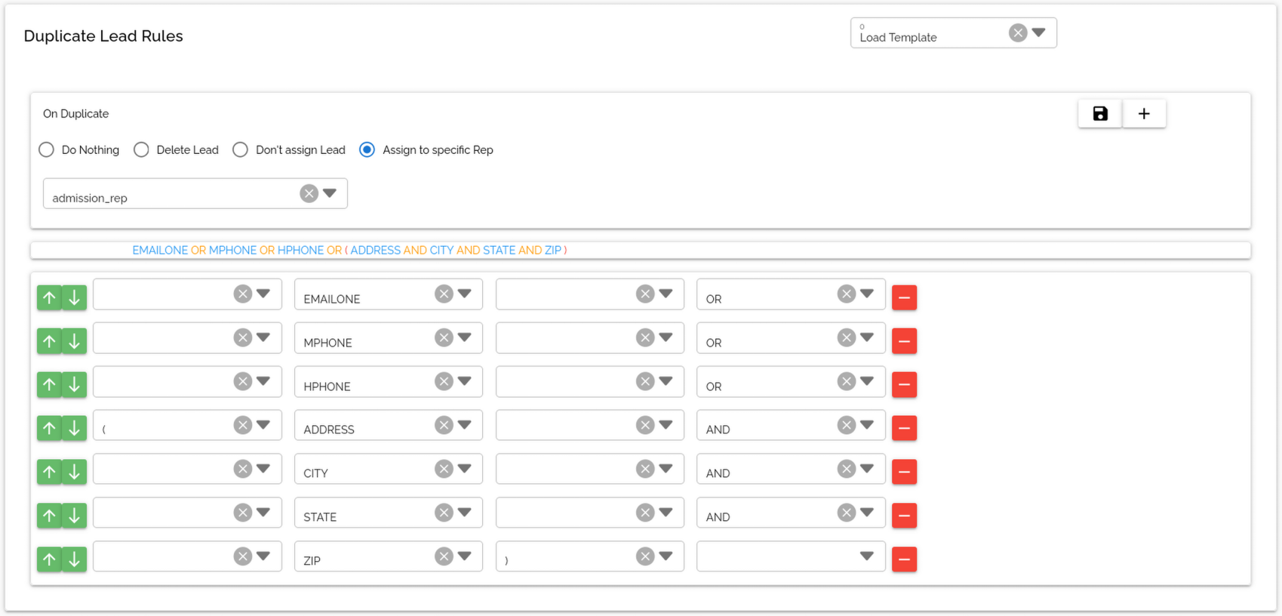Move the MPHONE row up
Viewport: 1282px width, 616px height.
(x=49, y=341)
